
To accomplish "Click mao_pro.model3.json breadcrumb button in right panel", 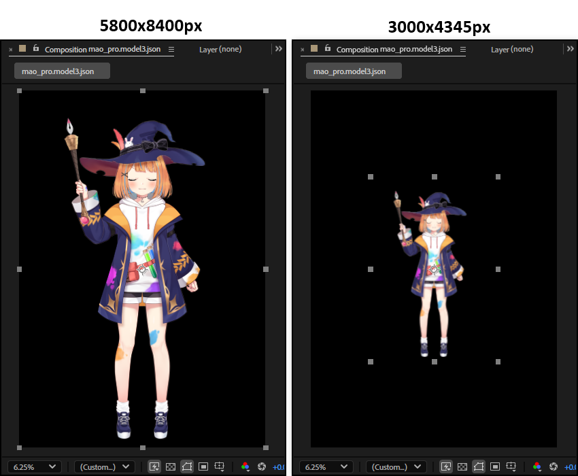I will [354, 71].
